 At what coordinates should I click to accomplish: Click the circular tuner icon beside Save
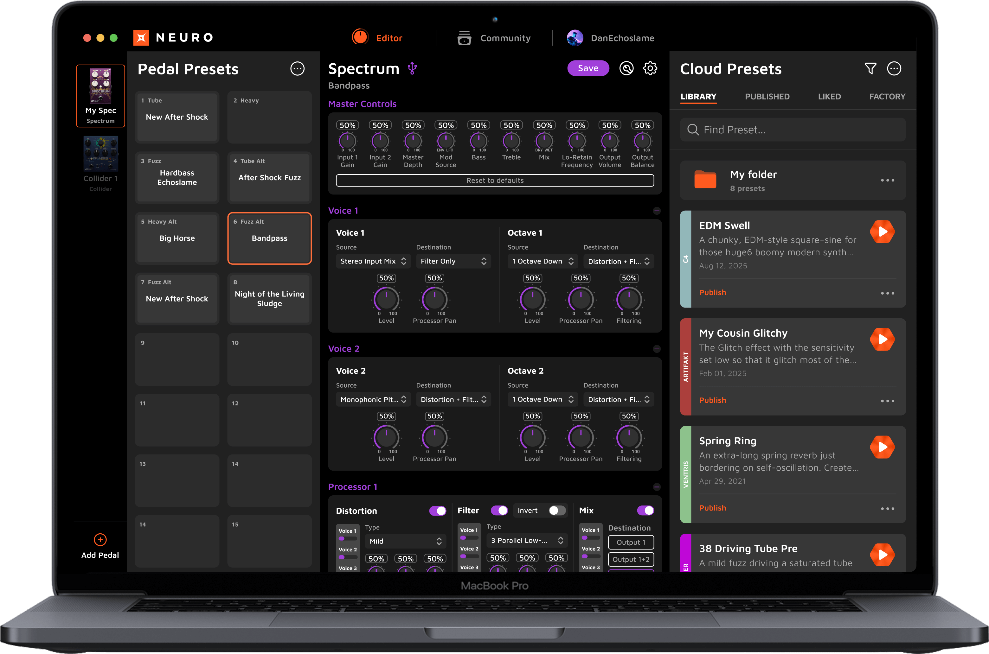click(626, 68)
